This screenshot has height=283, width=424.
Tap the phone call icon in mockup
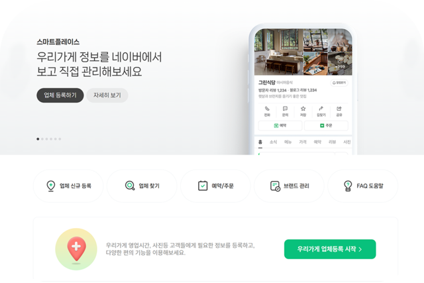pos(267,109)
